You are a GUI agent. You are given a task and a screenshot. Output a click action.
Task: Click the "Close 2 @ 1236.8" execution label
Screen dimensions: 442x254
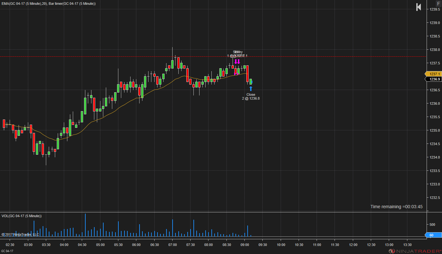point(251,96)
